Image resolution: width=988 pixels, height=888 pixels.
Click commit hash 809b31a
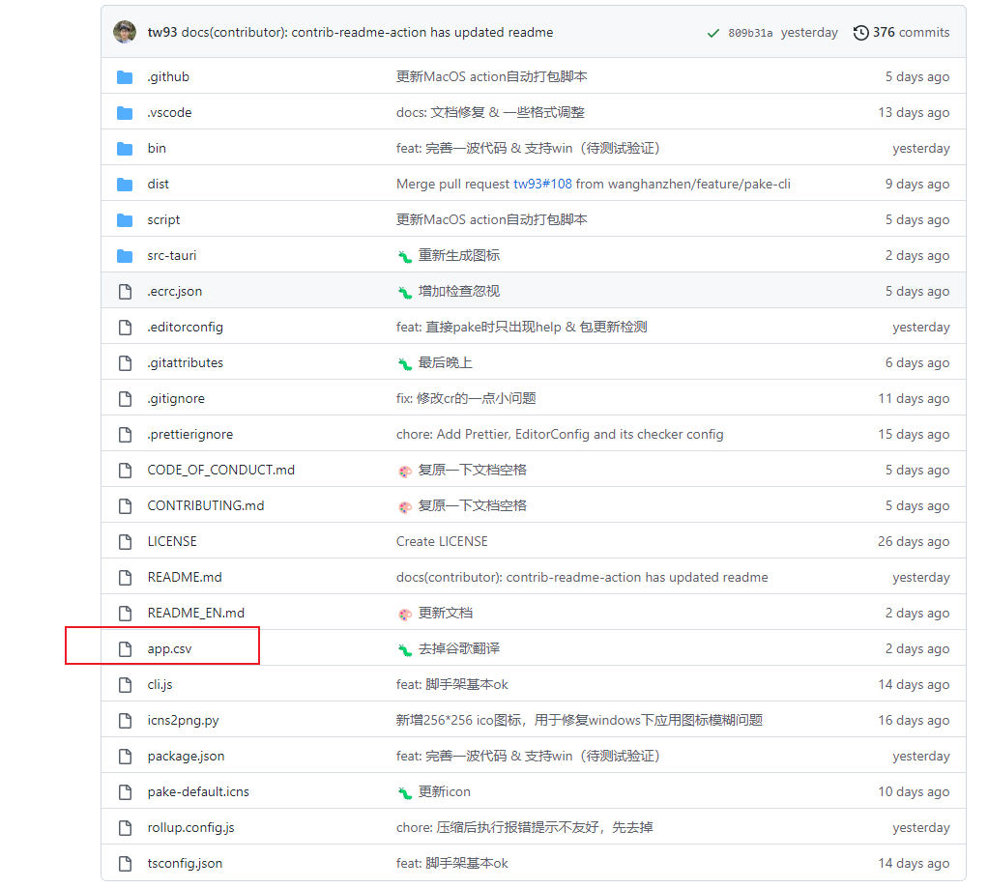[x=750, y=33]
